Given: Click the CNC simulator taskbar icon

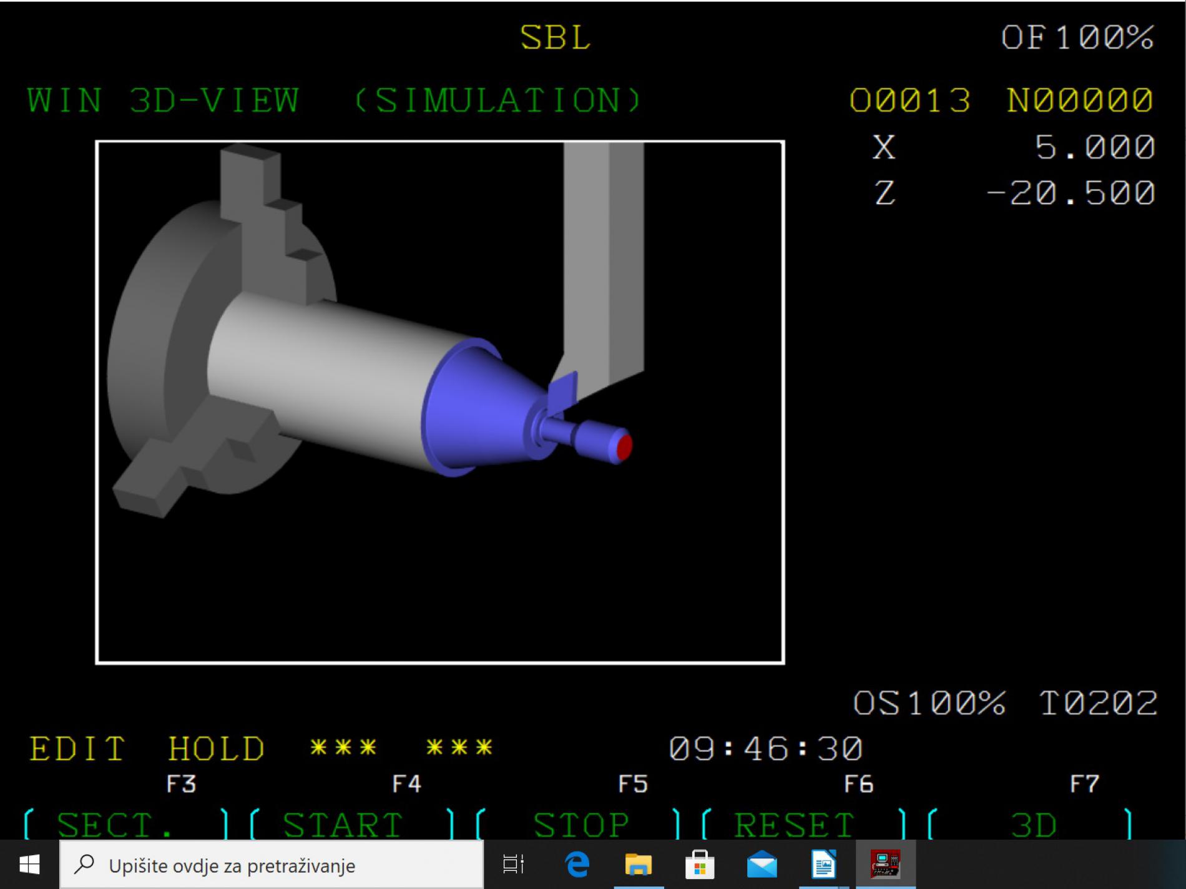Looking at the screenshot, I should 885,865.
